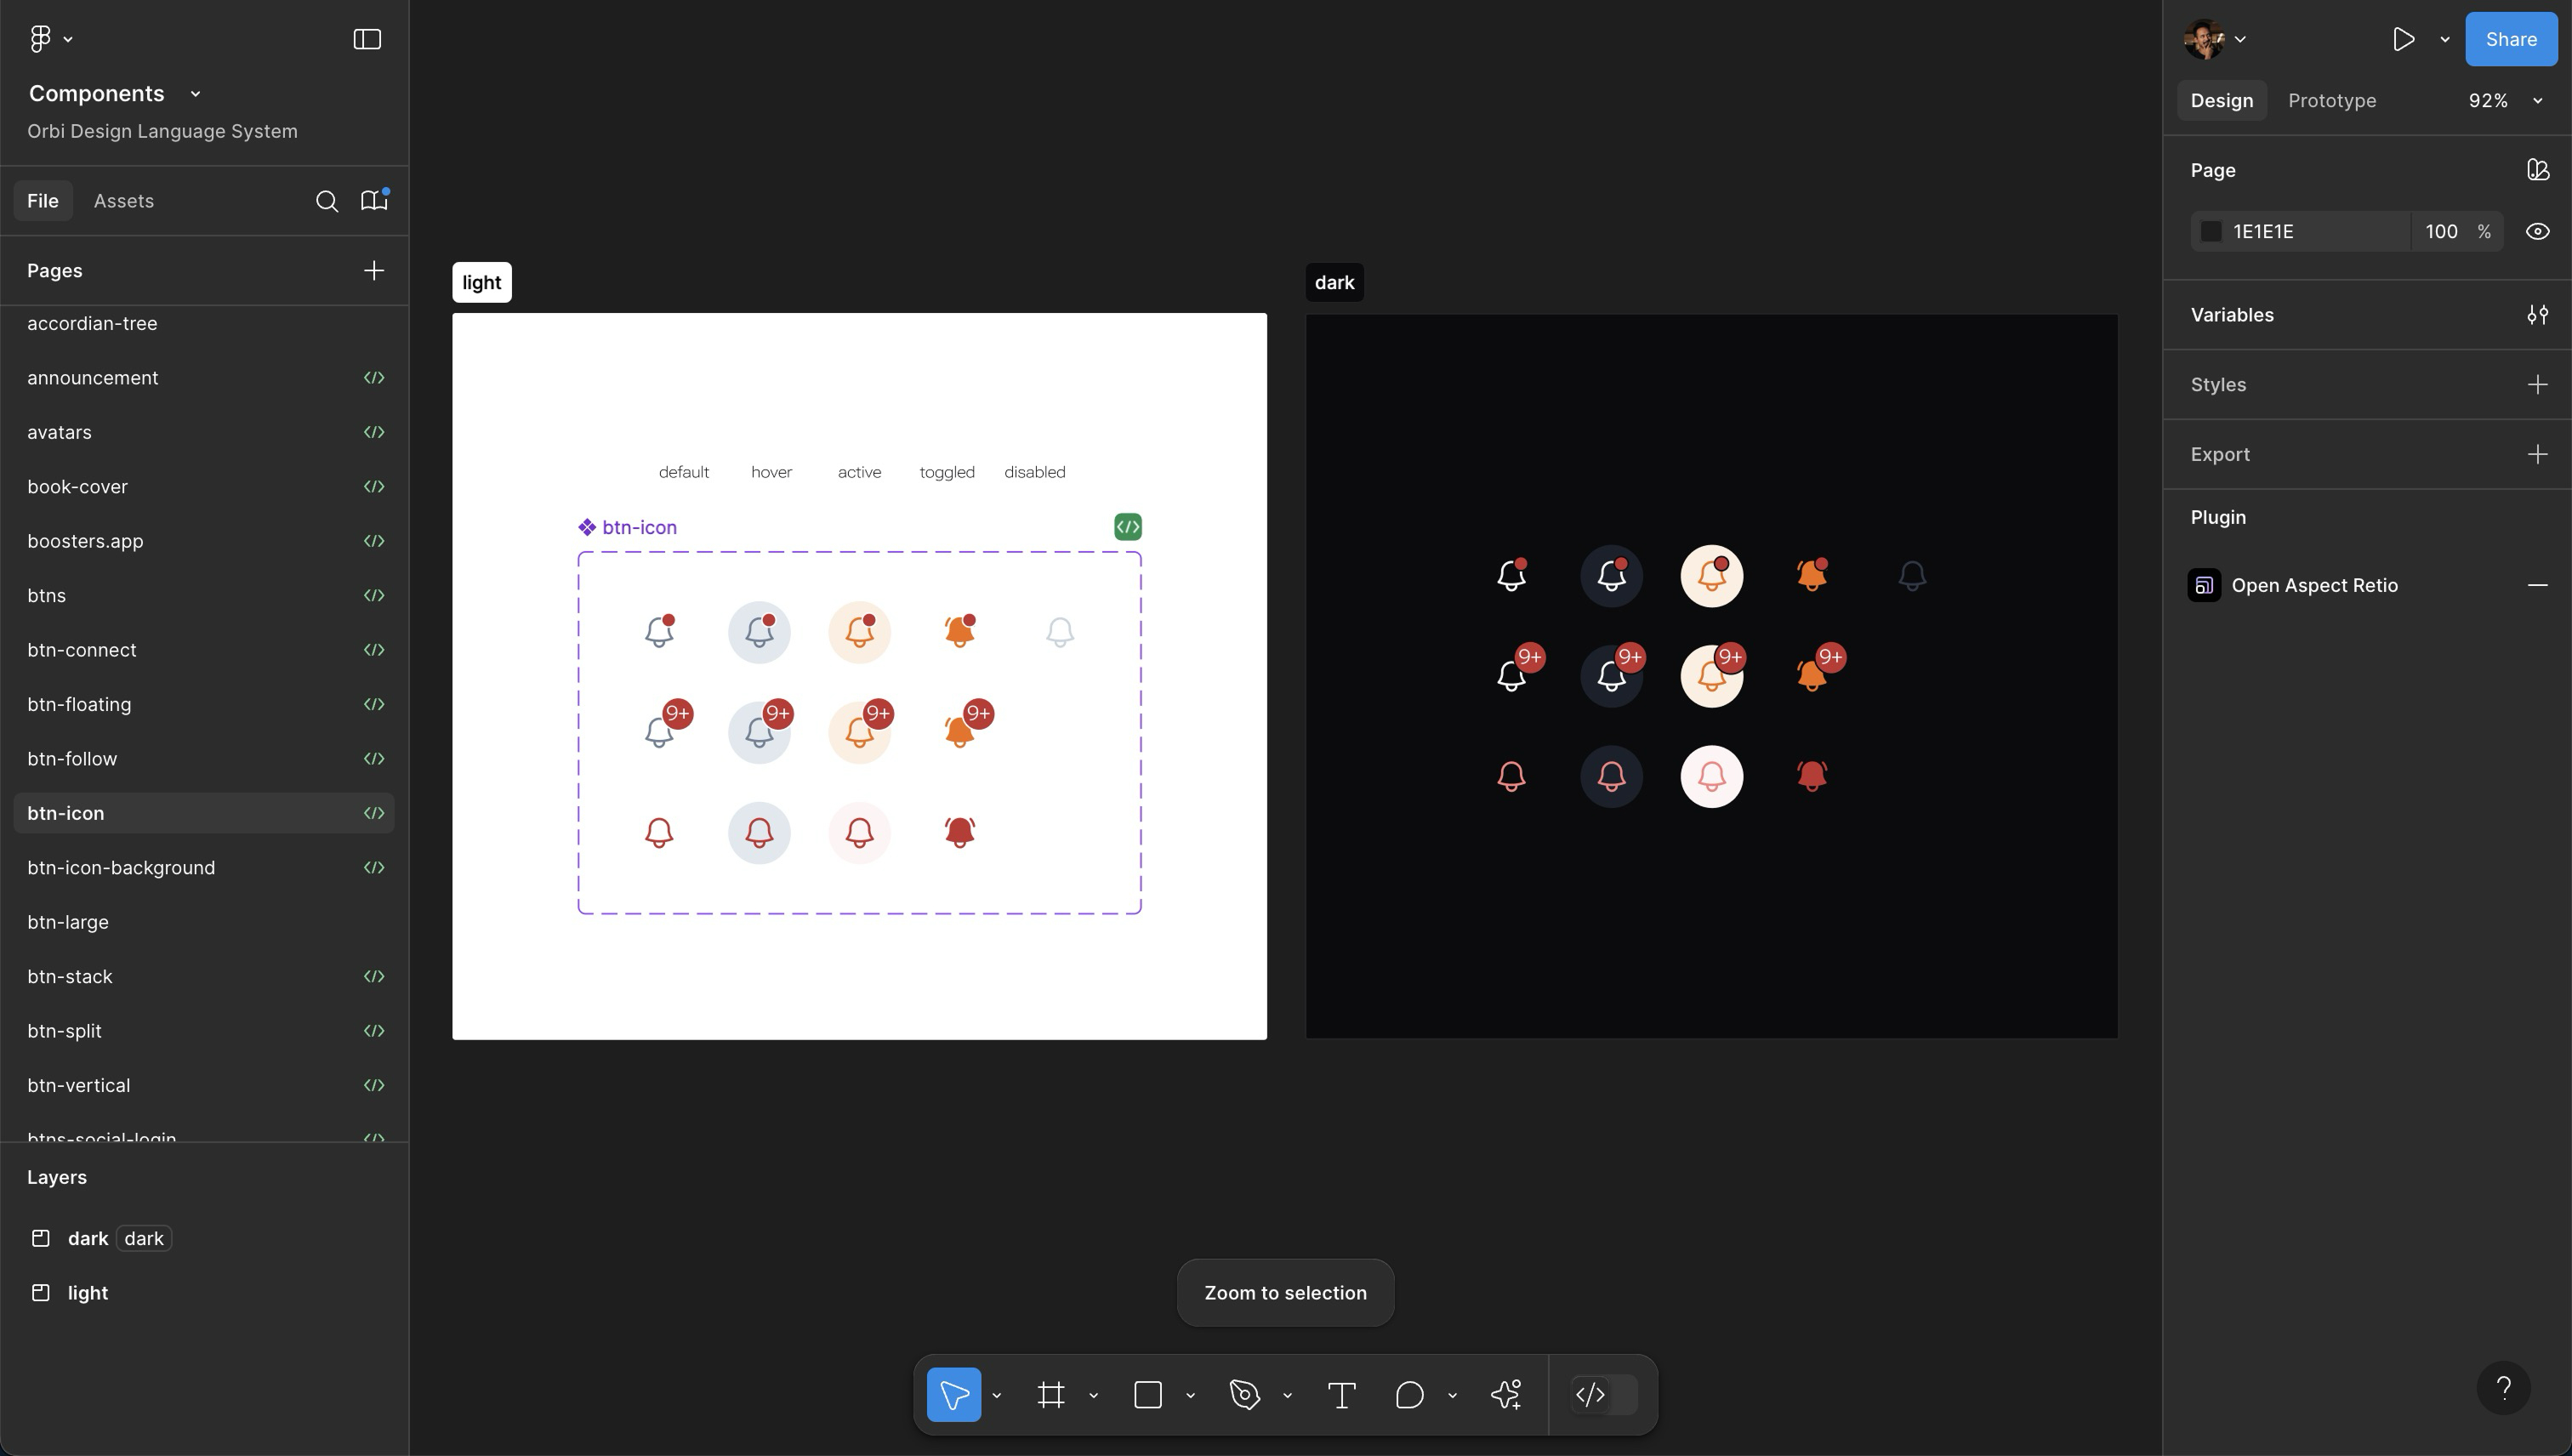Click the 1E1E1E page color swatch
Screen dimensions: 2572x1456
[2211, 232]
